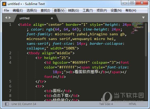Change syntax via HTML in status bar

pyautogui.click(x=133, y=104)
